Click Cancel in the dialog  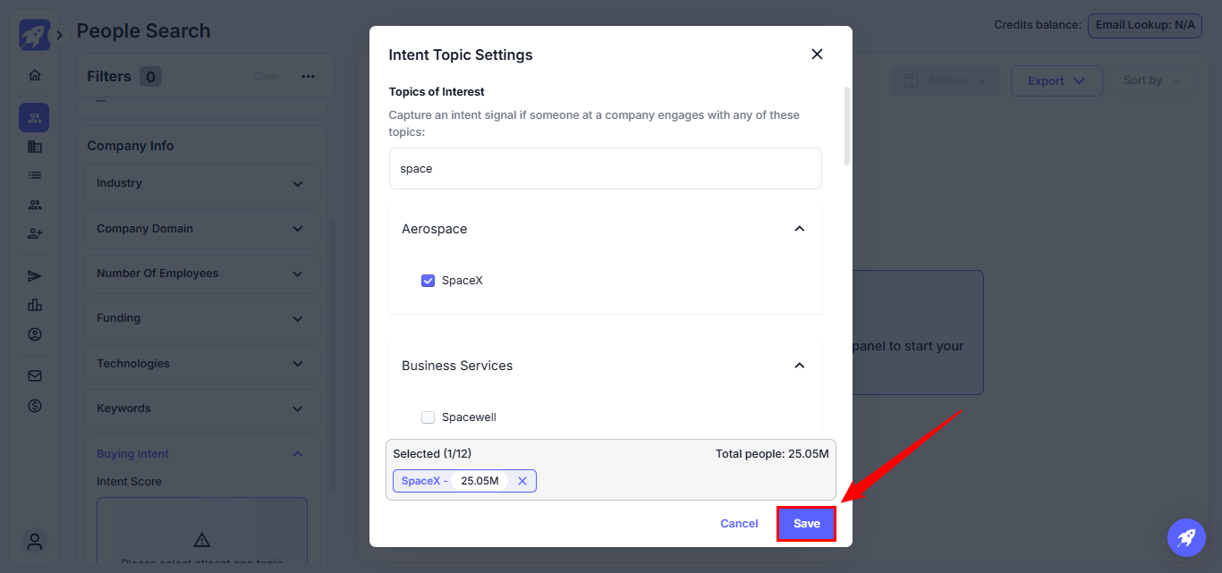coord(739,524)
